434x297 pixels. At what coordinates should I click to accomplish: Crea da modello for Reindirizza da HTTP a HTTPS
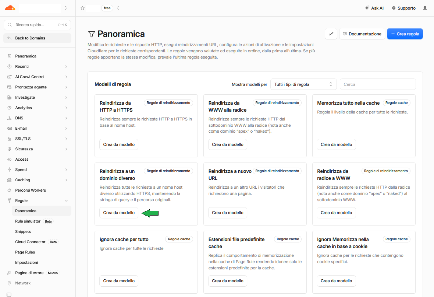tap(119, 144)
